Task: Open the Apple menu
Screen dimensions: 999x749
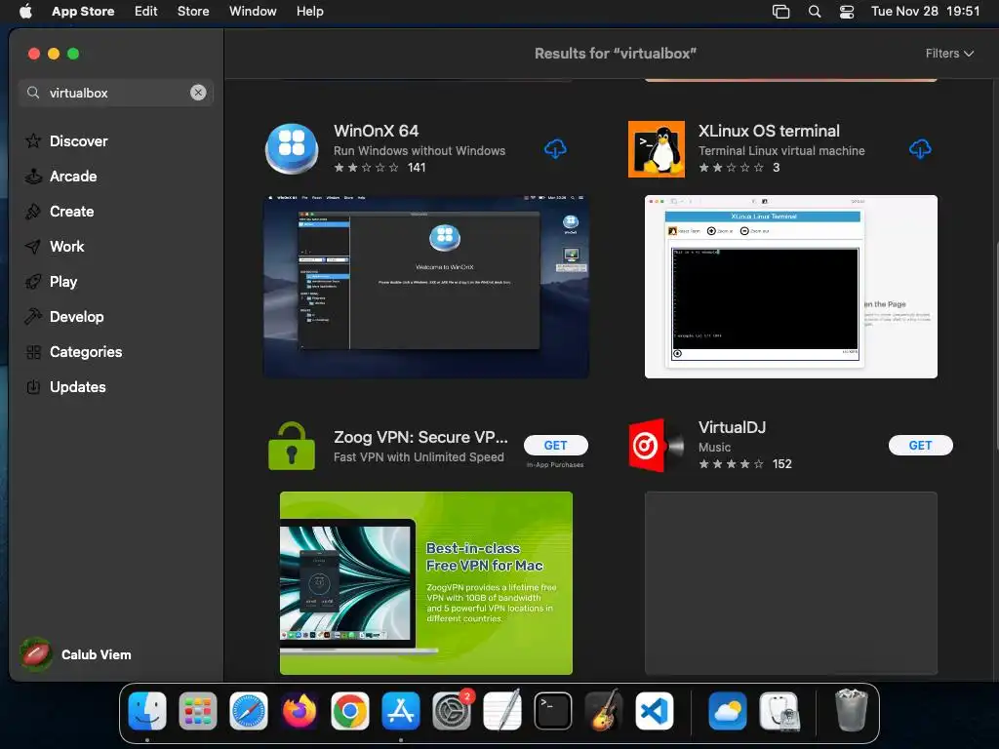Action: (25, 11)
